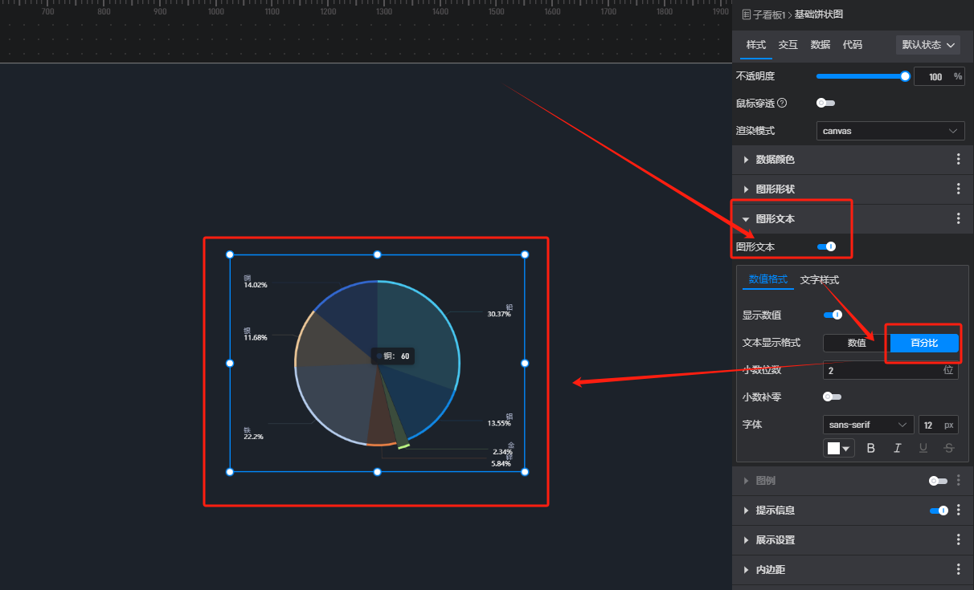This screenshot has height=590, width=974.
Task: Switch to the 样式 tab
Action: [x=756, y=45]
